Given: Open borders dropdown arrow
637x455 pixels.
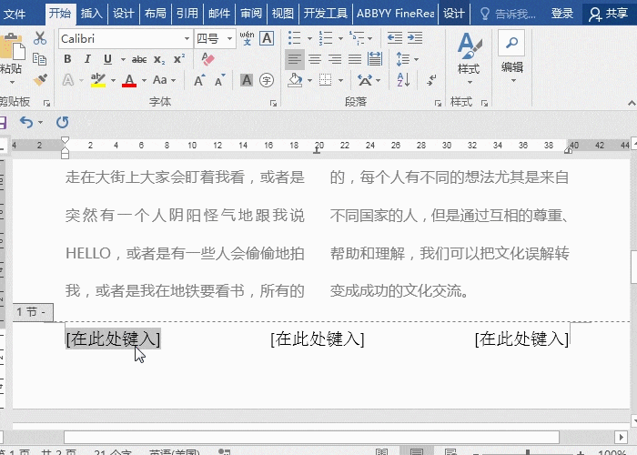Looking at the screenshot, I should (x=340, y=80).
